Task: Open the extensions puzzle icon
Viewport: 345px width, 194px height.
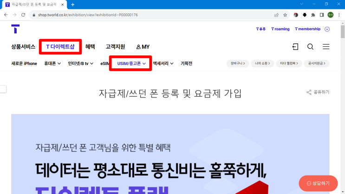Action: point(313,15)
